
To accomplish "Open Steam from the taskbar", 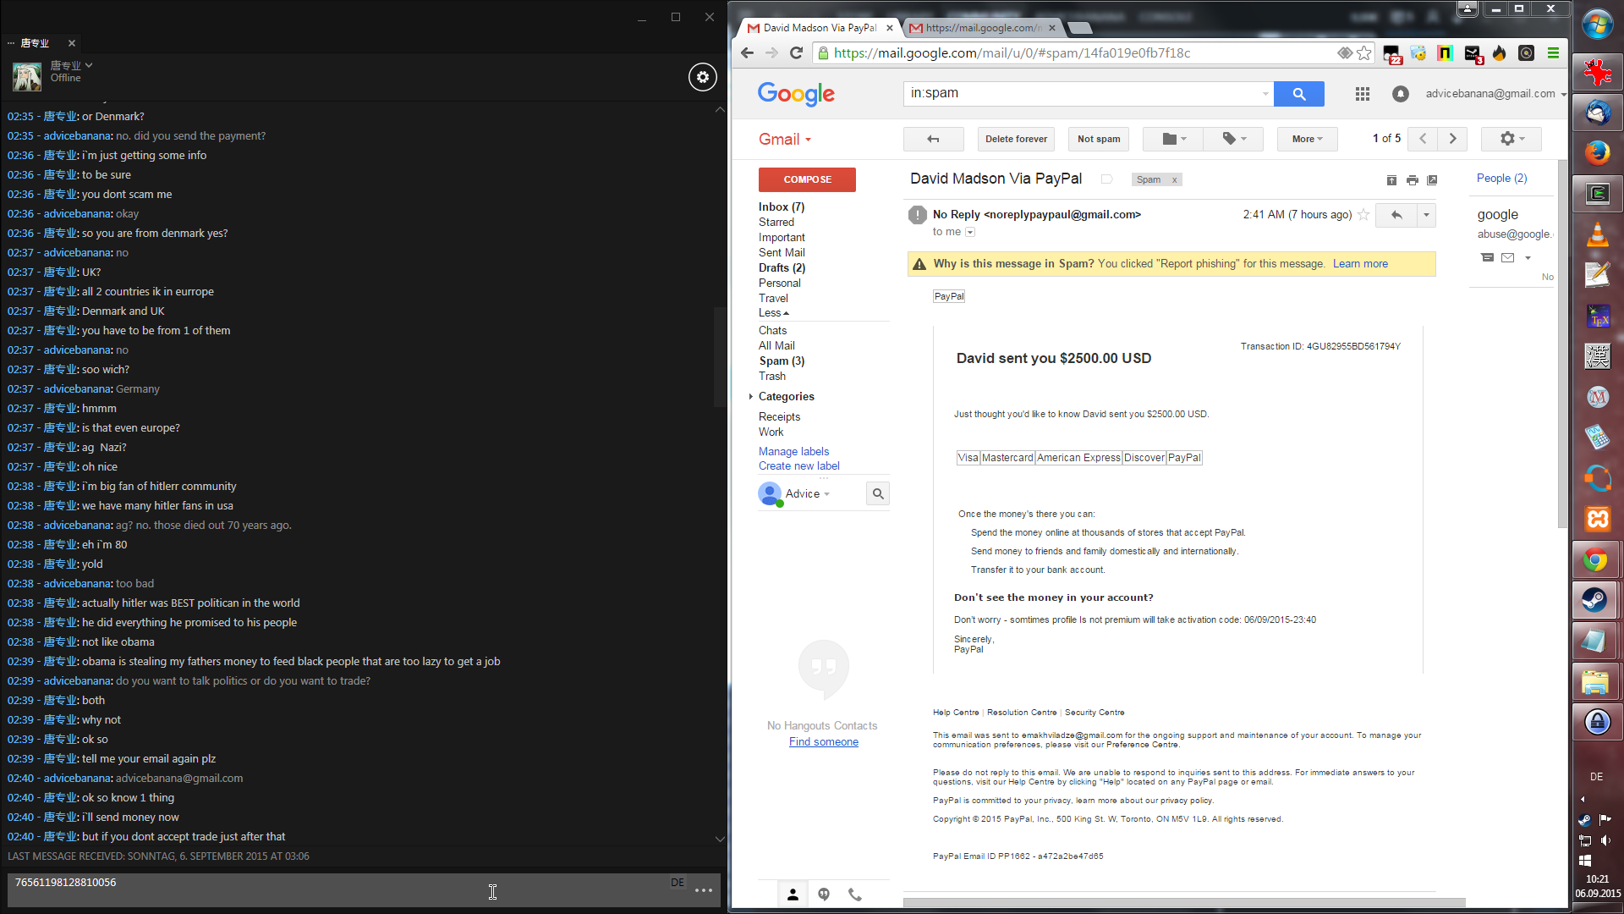I will point(1596,600).
